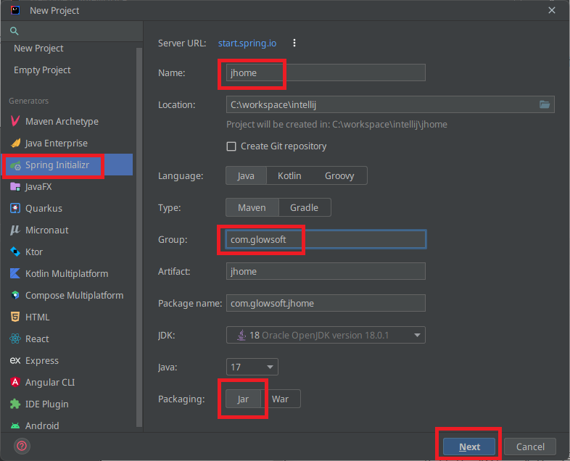Image resolution: width=570 pixels, height=461 pixels.
Task: Open the help question mark icon
Action: click(22, 446)
